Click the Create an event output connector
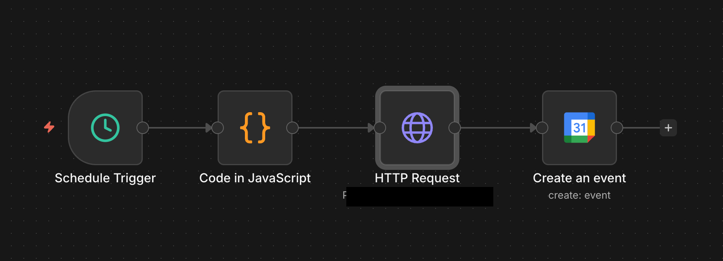Viewport: 723px width, 261px height. click(x=617, y=128)
